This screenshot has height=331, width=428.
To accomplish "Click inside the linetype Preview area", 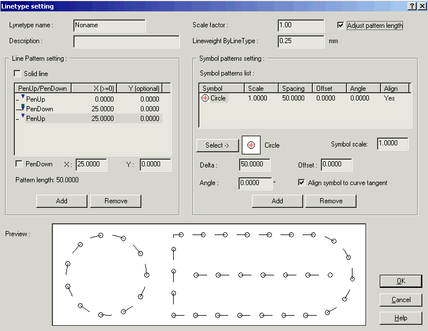I will 209,275.
